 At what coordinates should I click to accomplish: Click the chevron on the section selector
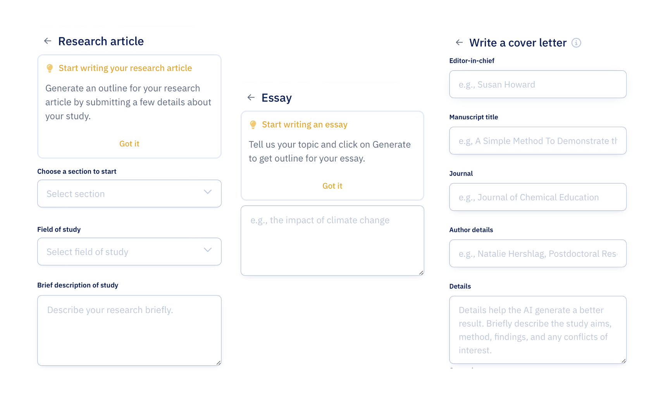coord(207,192)
